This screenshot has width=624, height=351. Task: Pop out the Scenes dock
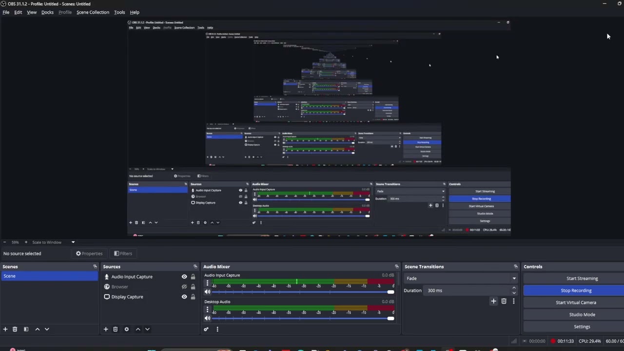(95, 267)
